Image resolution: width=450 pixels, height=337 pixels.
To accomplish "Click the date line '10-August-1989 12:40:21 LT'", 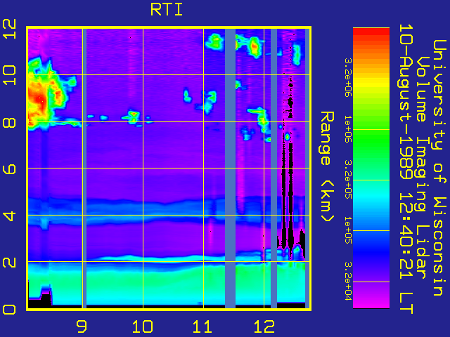I will click(x=406, y=168).
